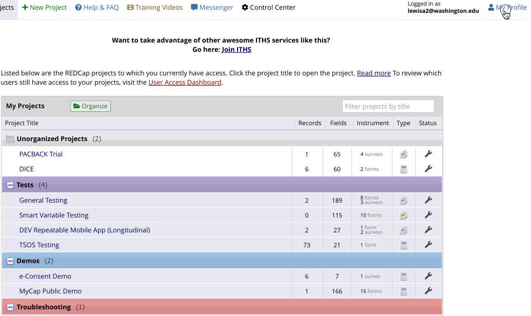Click the Records column header
Screen dimensions: 531x316
pos(310,123)
